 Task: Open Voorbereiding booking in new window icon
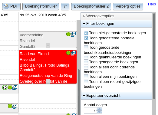[73, 34]
